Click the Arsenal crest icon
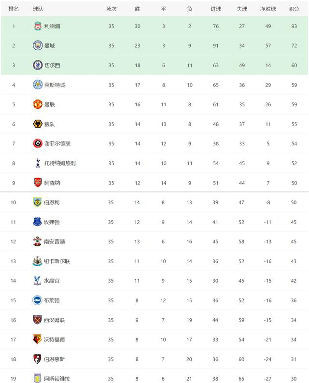Image resolution: width=309 pixels, height=383 pixels. [38, 183]
